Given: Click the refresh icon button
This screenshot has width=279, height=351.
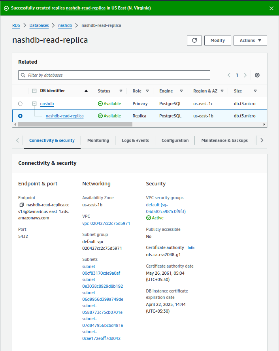Looking at the screenshot, I should click(194, 40).
